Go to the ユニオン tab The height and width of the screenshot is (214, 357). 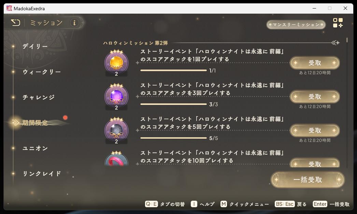[35, 148]
